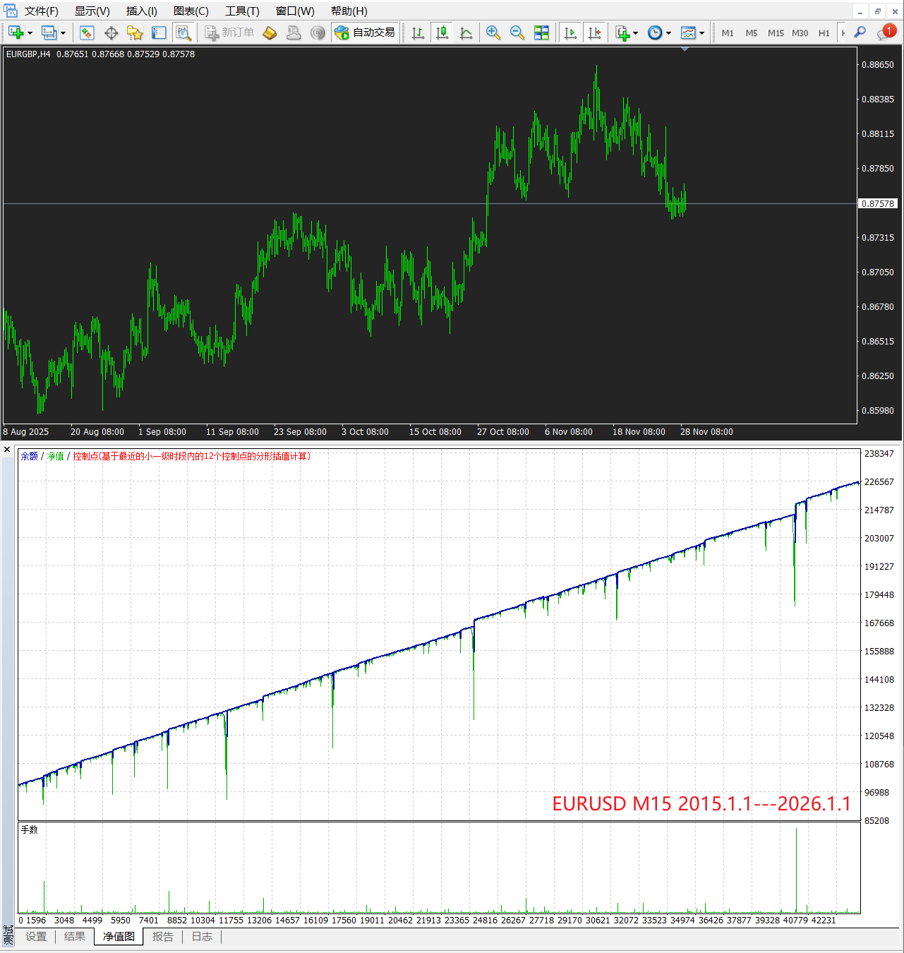Expand the templates dropdown arrow
The width and height of the screenshot is (904, 953).
[x=701, y=33]
